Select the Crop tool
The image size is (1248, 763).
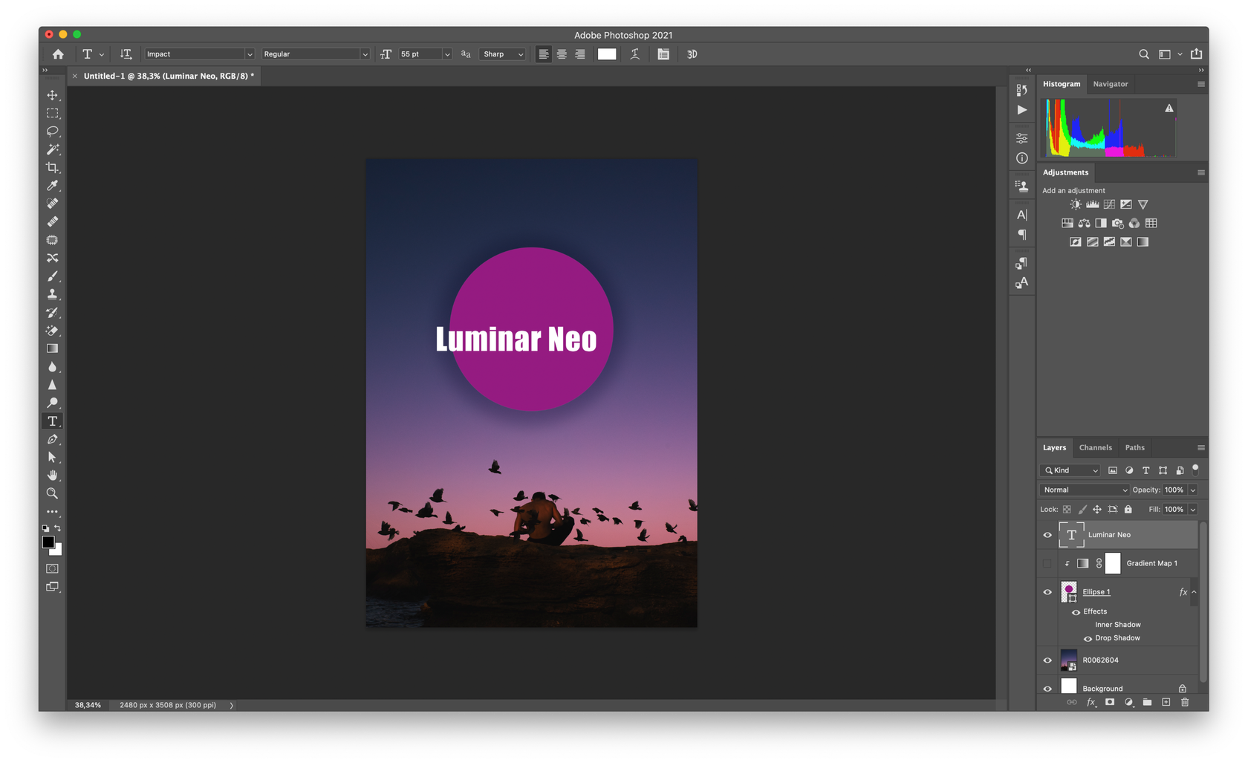pyautogui.click(x=52, y=168)
